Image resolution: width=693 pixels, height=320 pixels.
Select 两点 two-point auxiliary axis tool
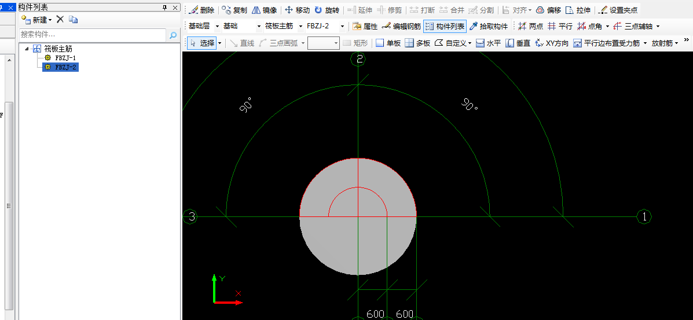pyautogui.click(x=530, y=27)
